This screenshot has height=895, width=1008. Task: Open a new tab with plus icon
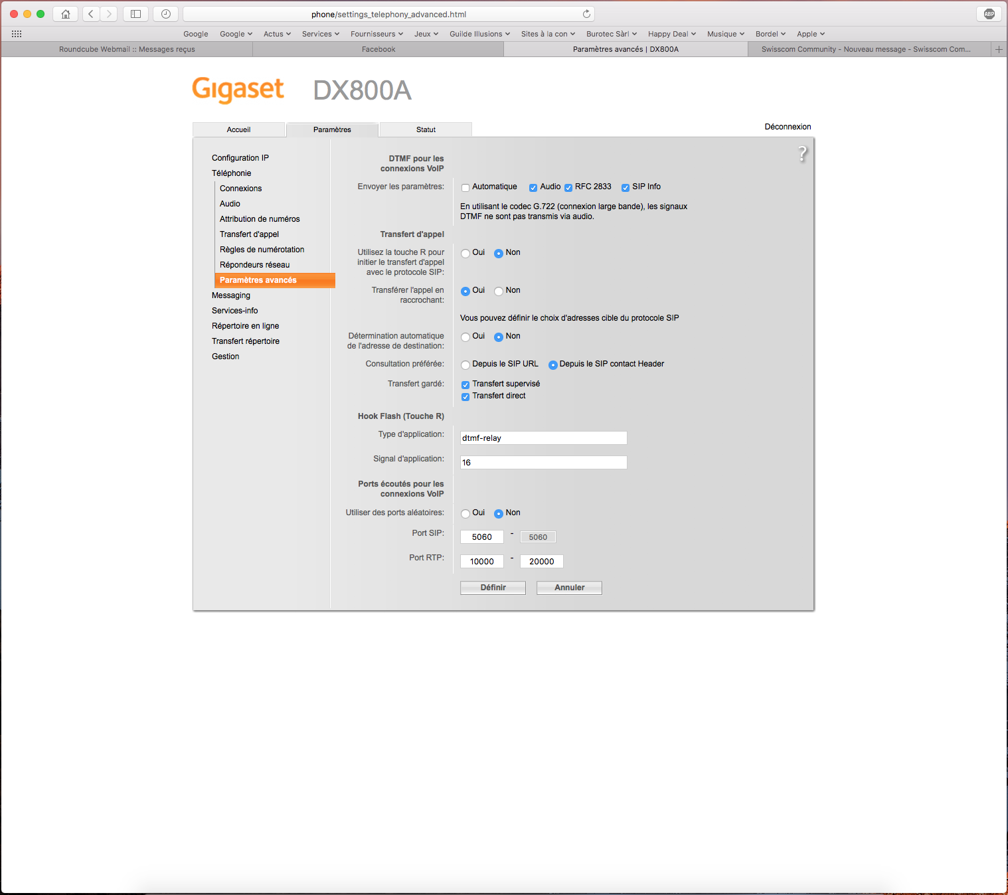999,49
